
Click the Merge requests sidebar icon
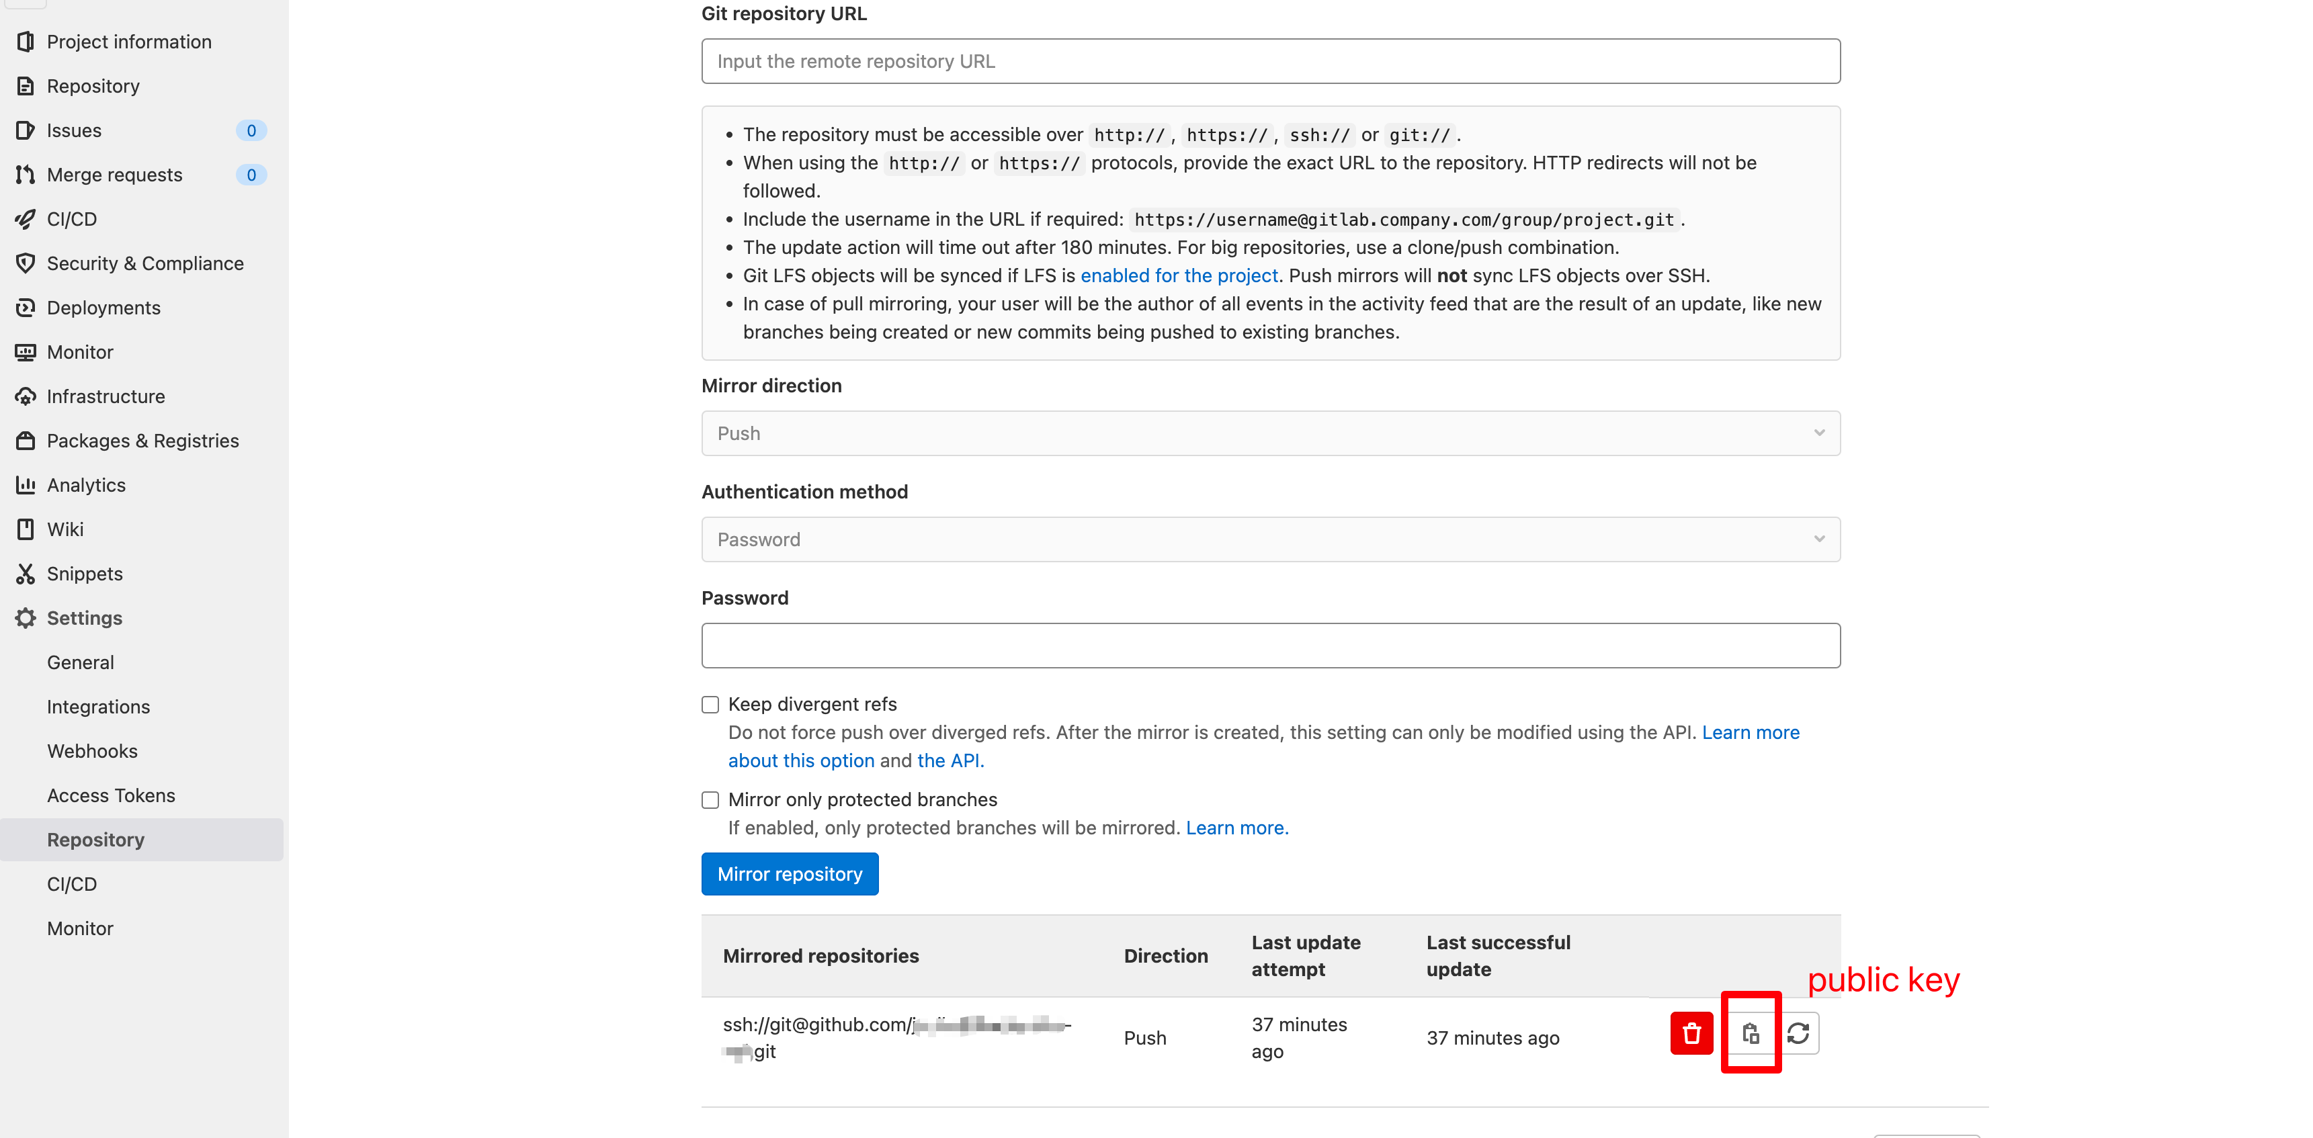25,174
